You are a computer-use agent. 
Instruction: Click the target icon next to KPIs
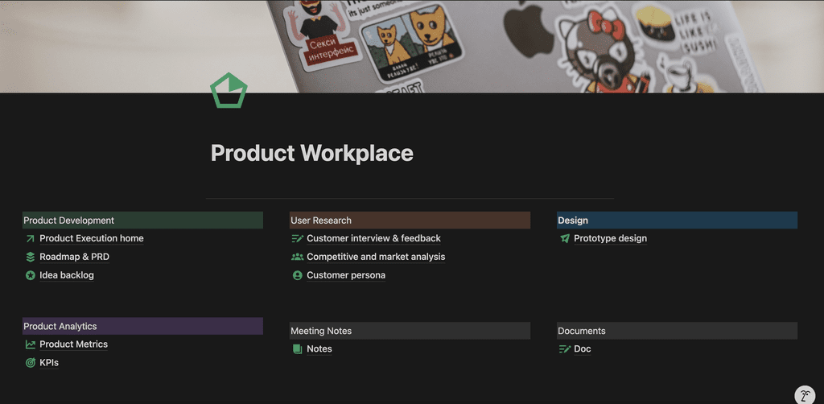(31, 363)
